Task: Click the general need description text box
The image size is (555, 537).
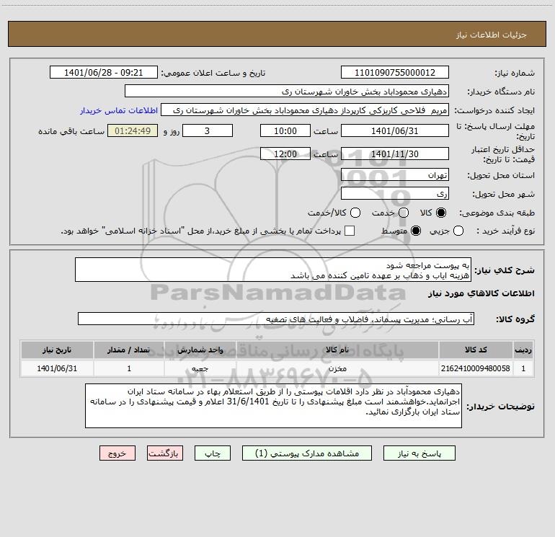Action: click(x=273, y=270)
